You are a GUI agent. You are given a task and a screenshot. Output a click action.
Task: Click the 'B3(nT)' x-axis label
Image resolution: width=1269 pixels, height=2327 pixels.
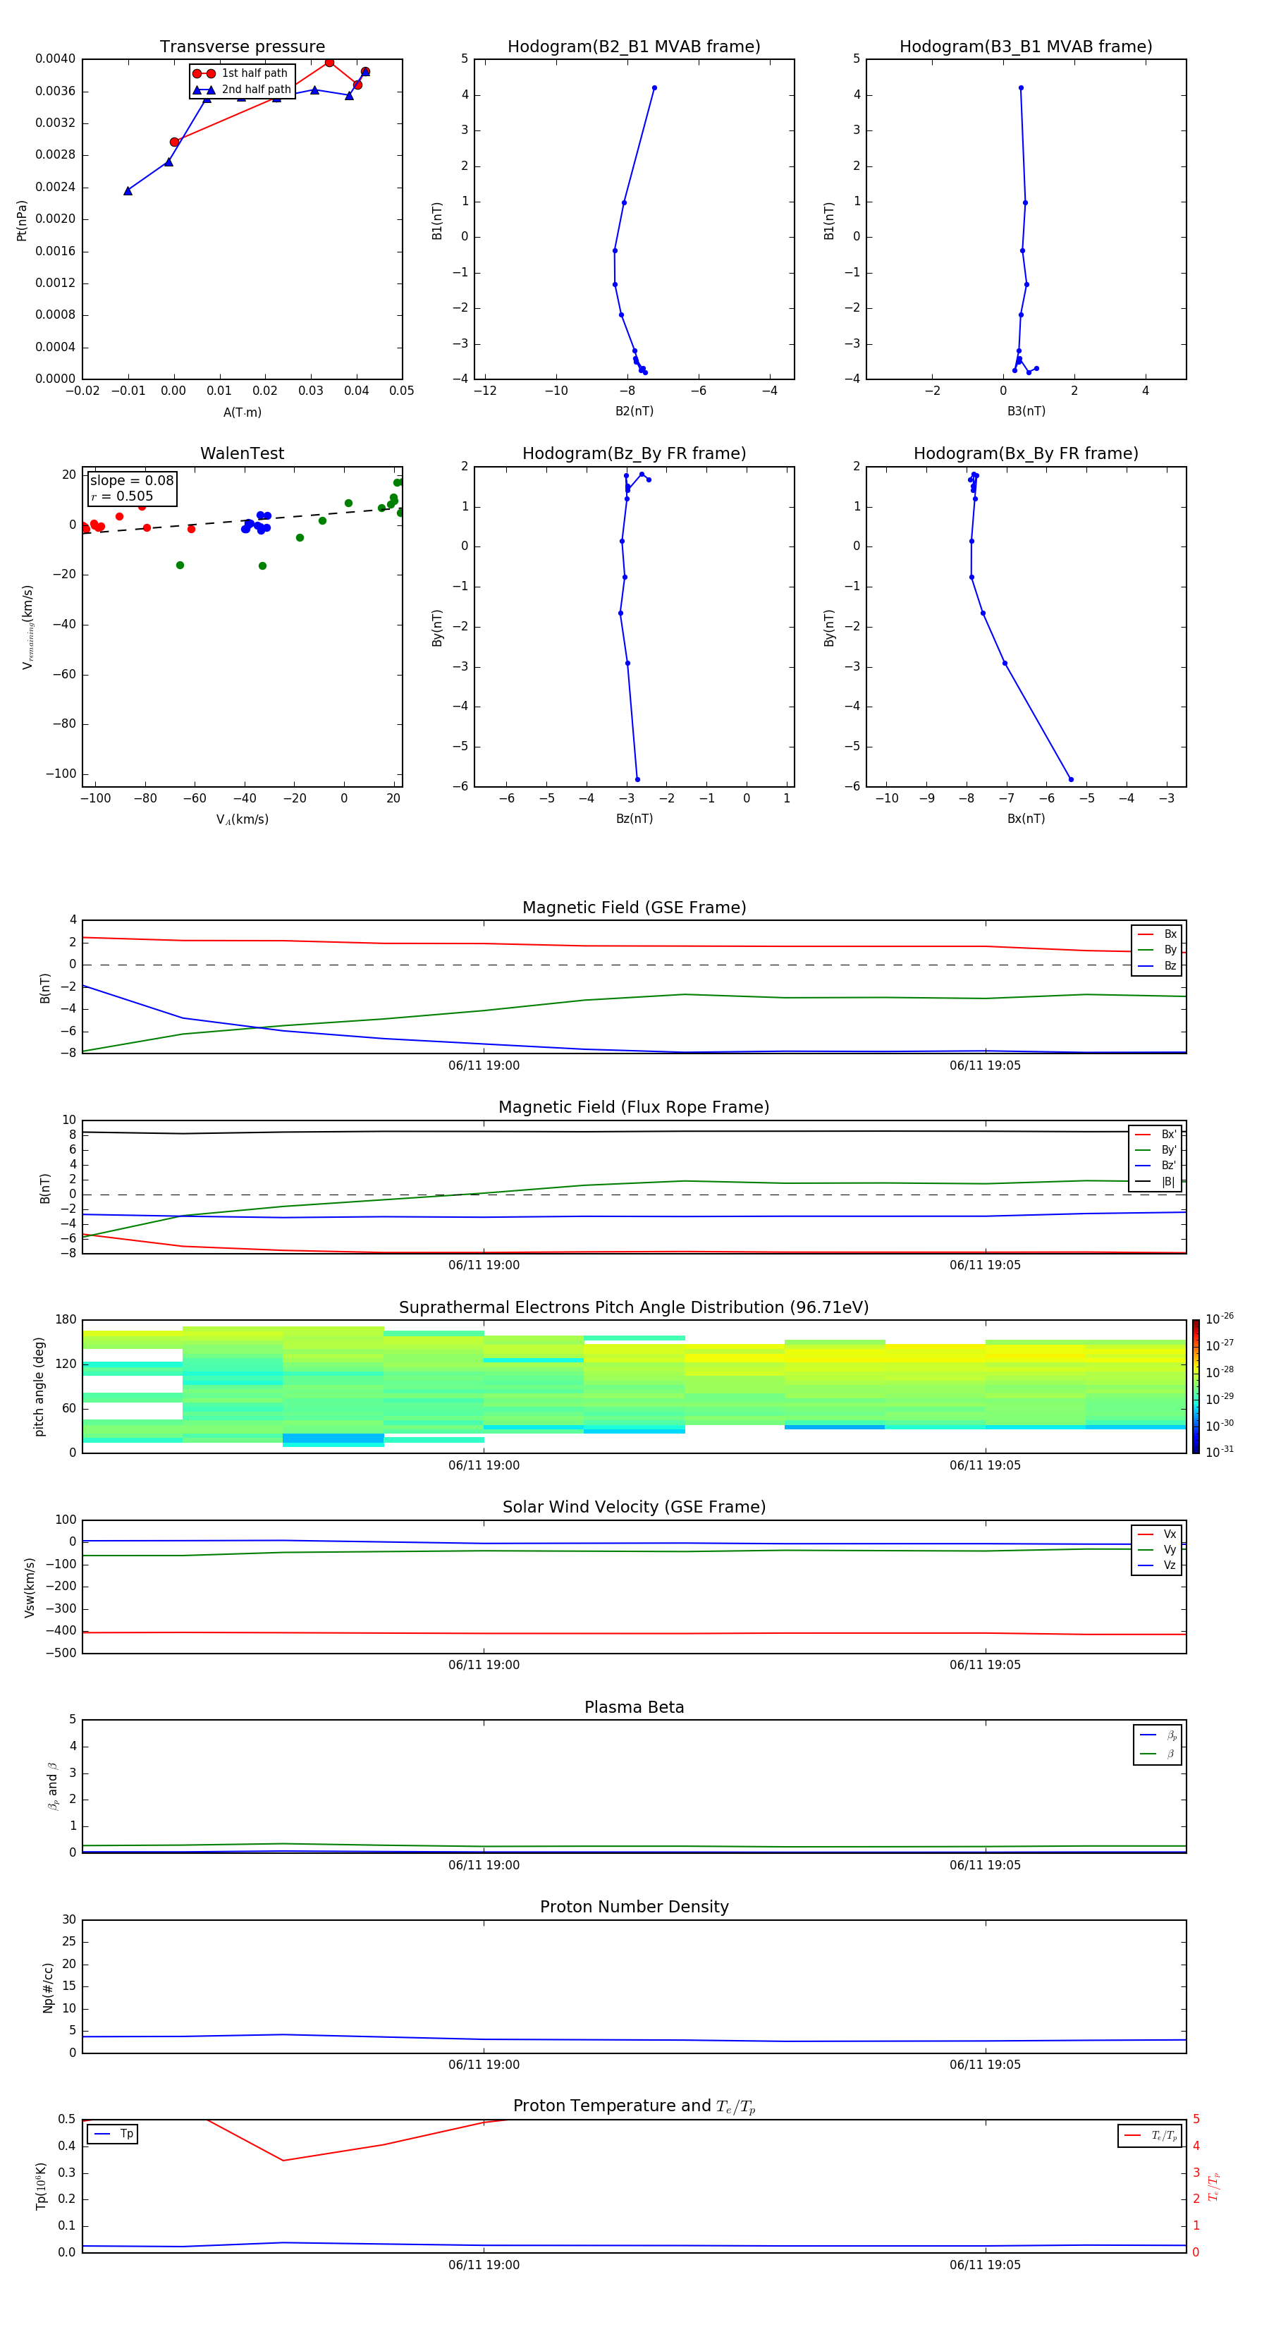pos(1026,411)
